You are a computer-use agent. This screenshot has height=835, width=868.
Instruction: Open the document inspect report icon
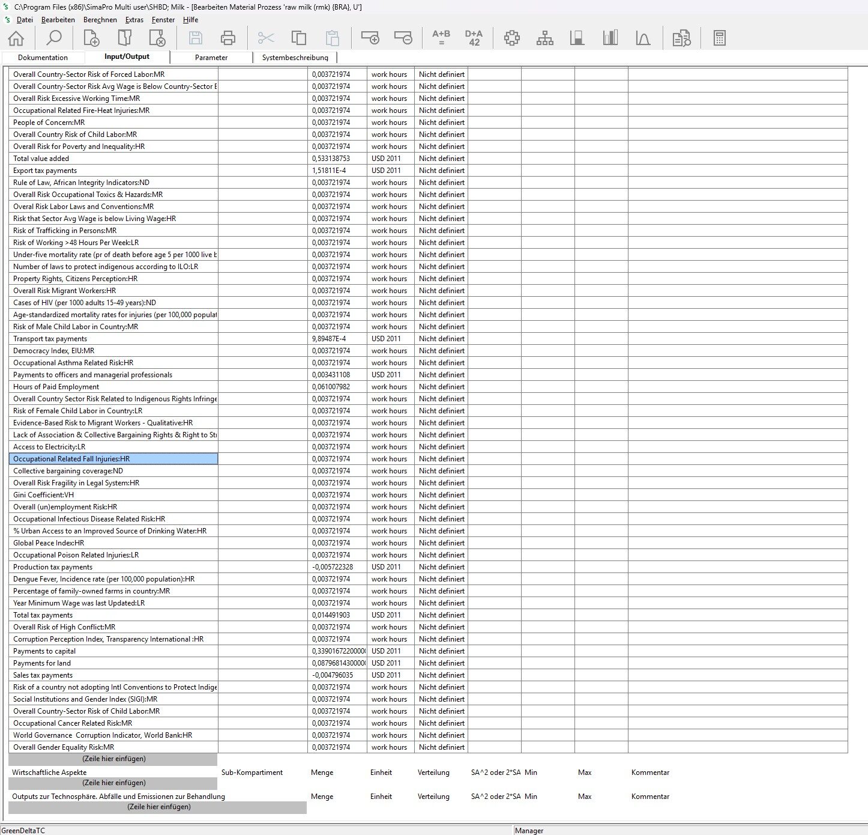(x=681, y=38)
